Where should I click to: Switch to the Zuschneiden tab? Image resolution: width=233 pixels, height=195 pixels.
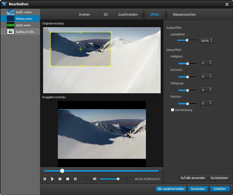128,14
